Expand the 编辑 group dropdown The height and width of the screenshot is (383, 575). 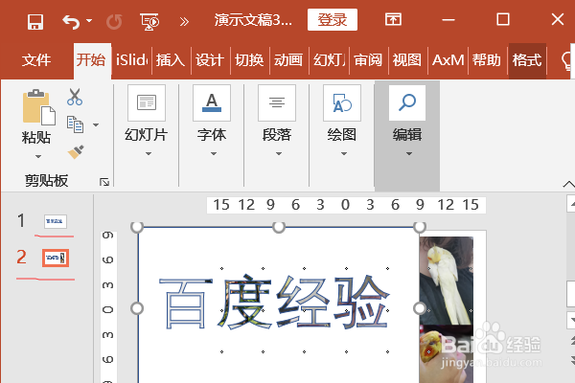tap(409, 153)
